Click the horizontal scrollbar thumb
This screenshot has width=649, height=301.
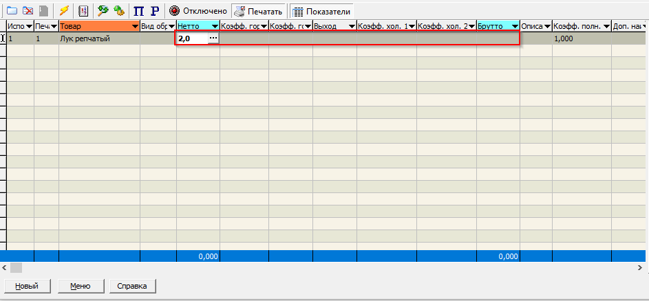(16, 268)
